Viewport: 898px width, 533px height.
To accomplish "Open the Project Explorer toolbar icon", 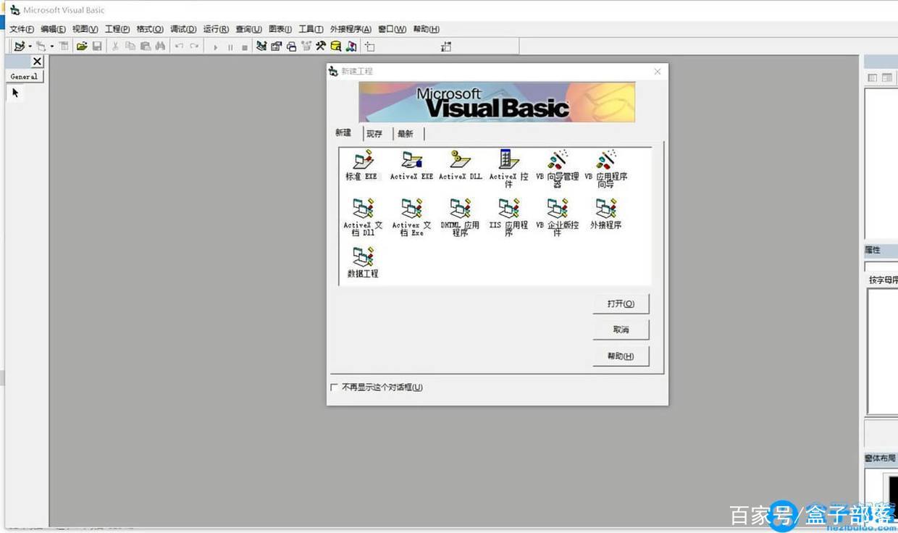I will coord(261,46).
